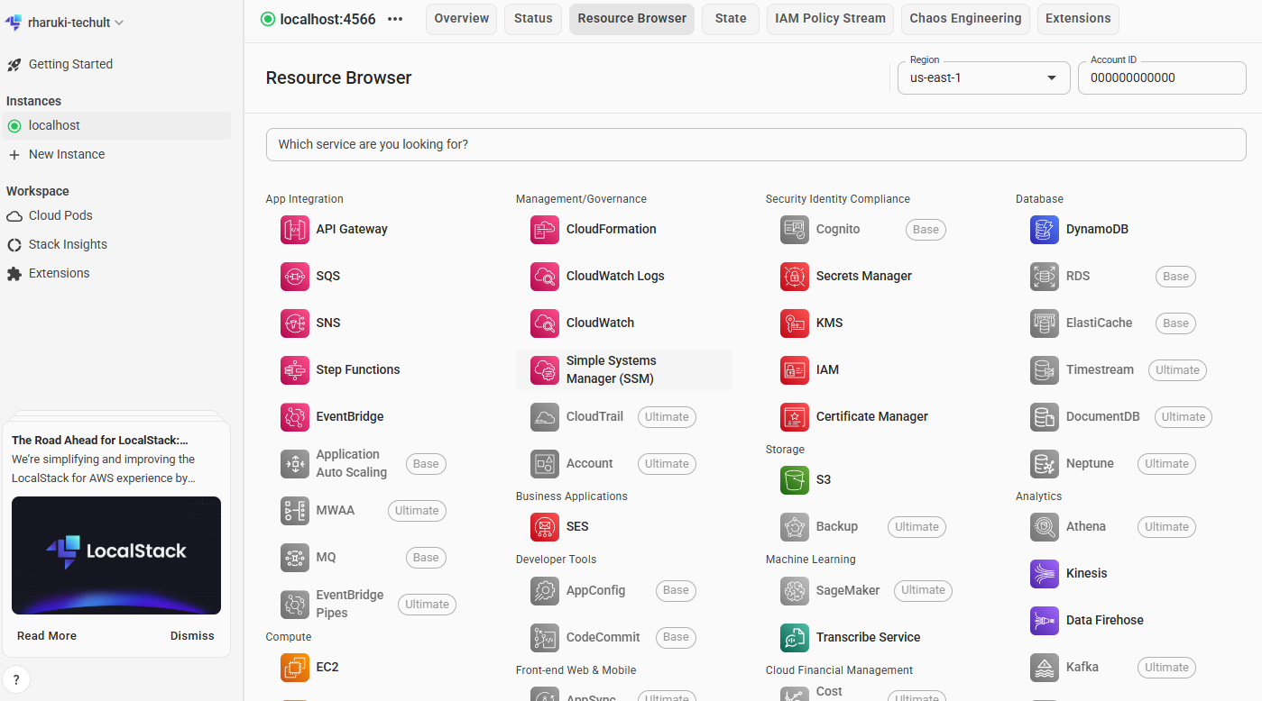Dismiss the Road Ahead announcement card
This screenshot has height=701, width=1262.
[192, 636]
